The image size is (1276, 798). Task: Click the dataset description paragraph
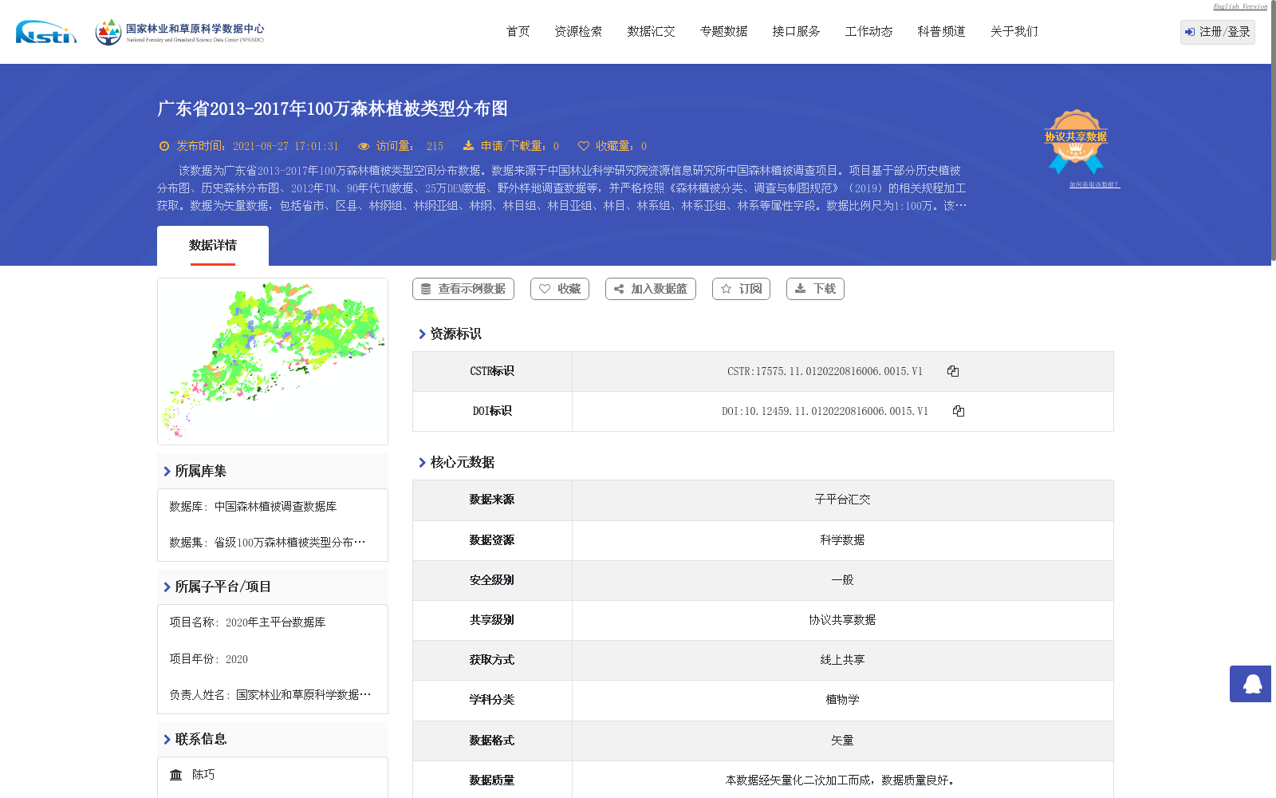561,188
